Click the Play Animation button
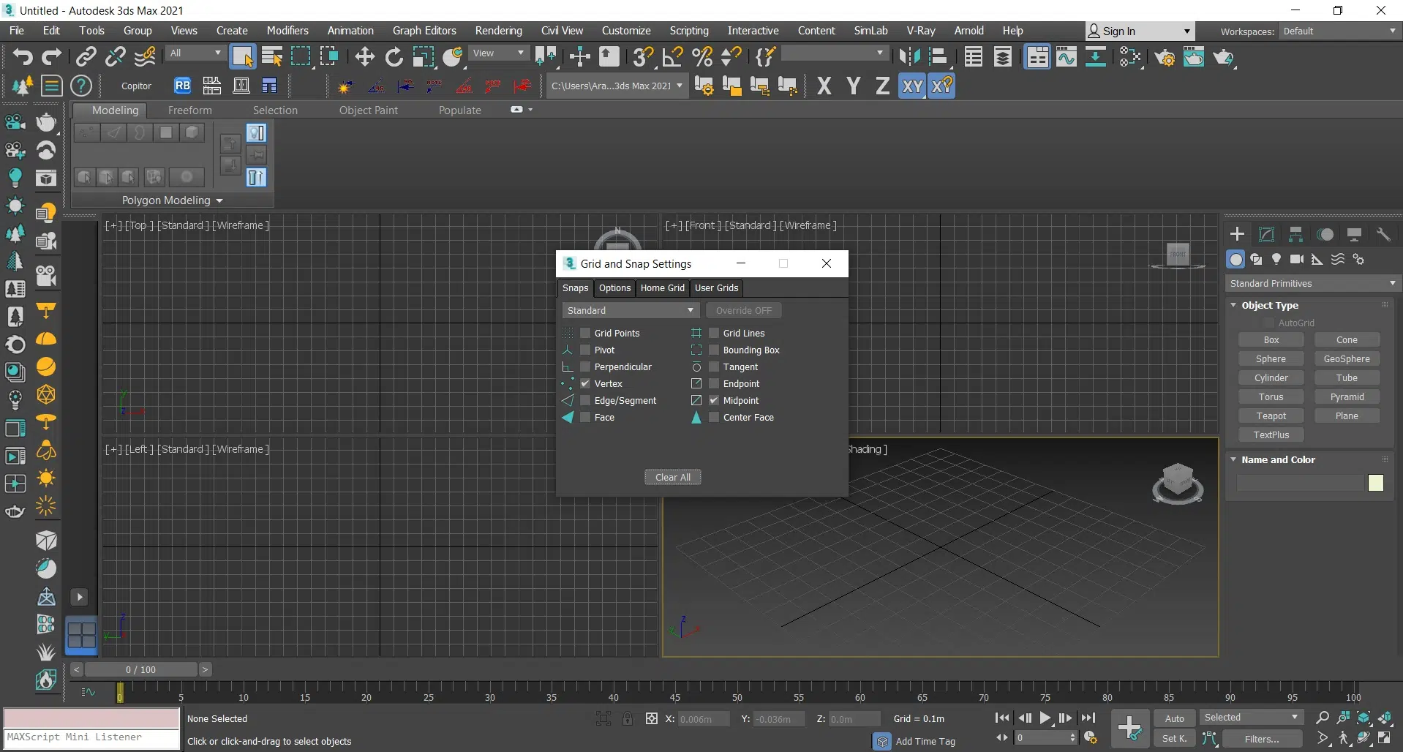 (x=1045, y=718)
